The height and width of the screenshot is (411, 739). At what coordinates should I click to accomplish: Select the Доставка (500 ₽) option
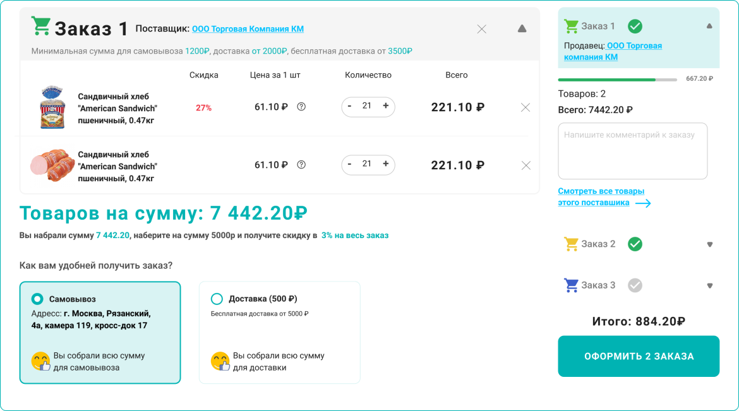pos(217,299)
